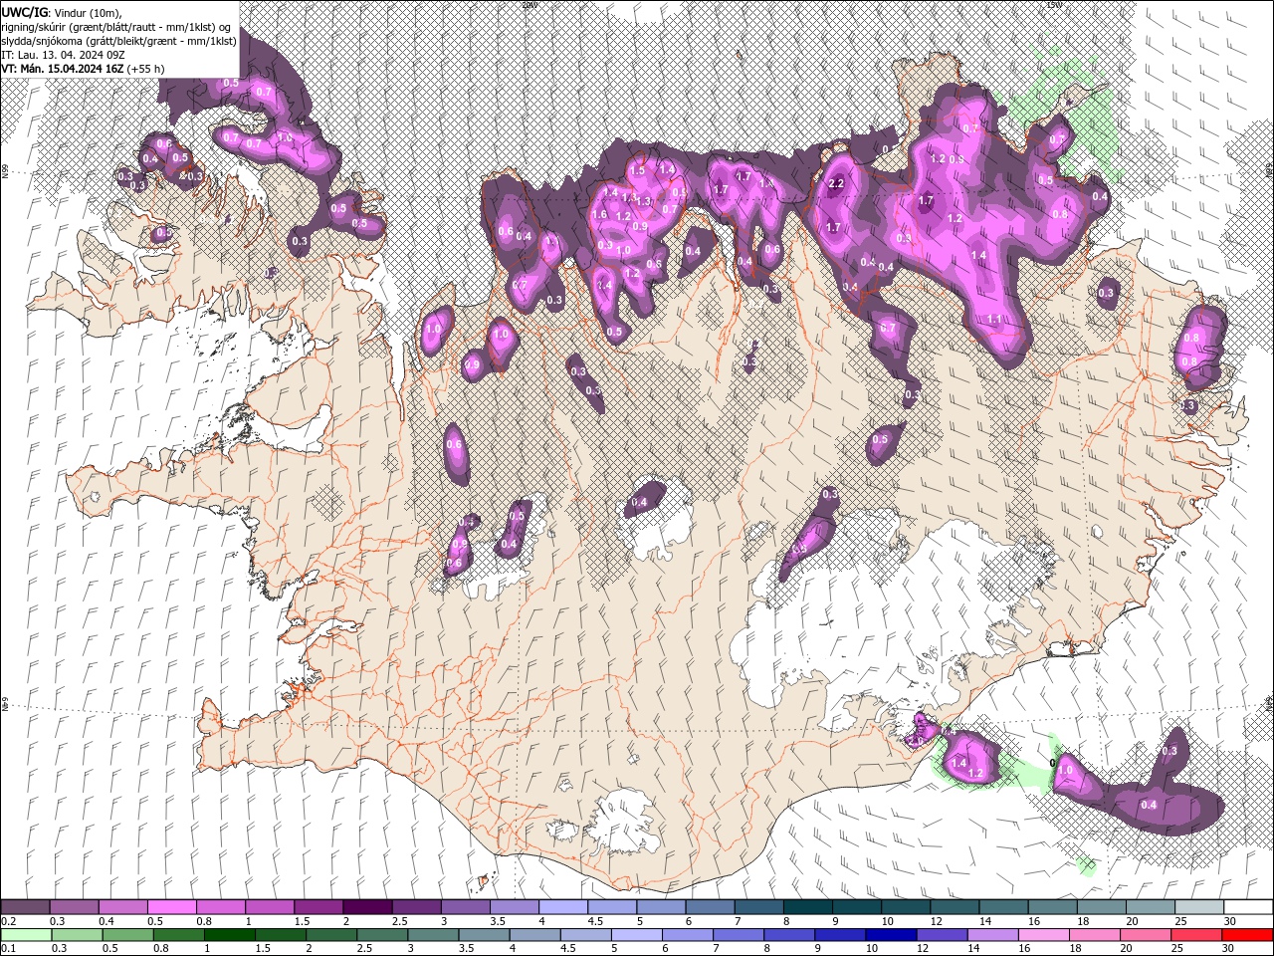The width and height of the screenshot is (1274, 956).
Task: Select the pale grey legend swatch at 25
Action: (x=1198, y=907)
